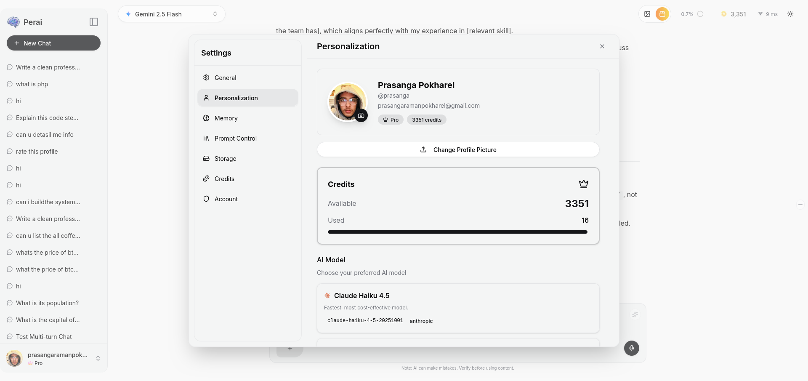Click the credits usage progress bar
The width and height of the screenshot is (808, 381).
click(457, 232)
